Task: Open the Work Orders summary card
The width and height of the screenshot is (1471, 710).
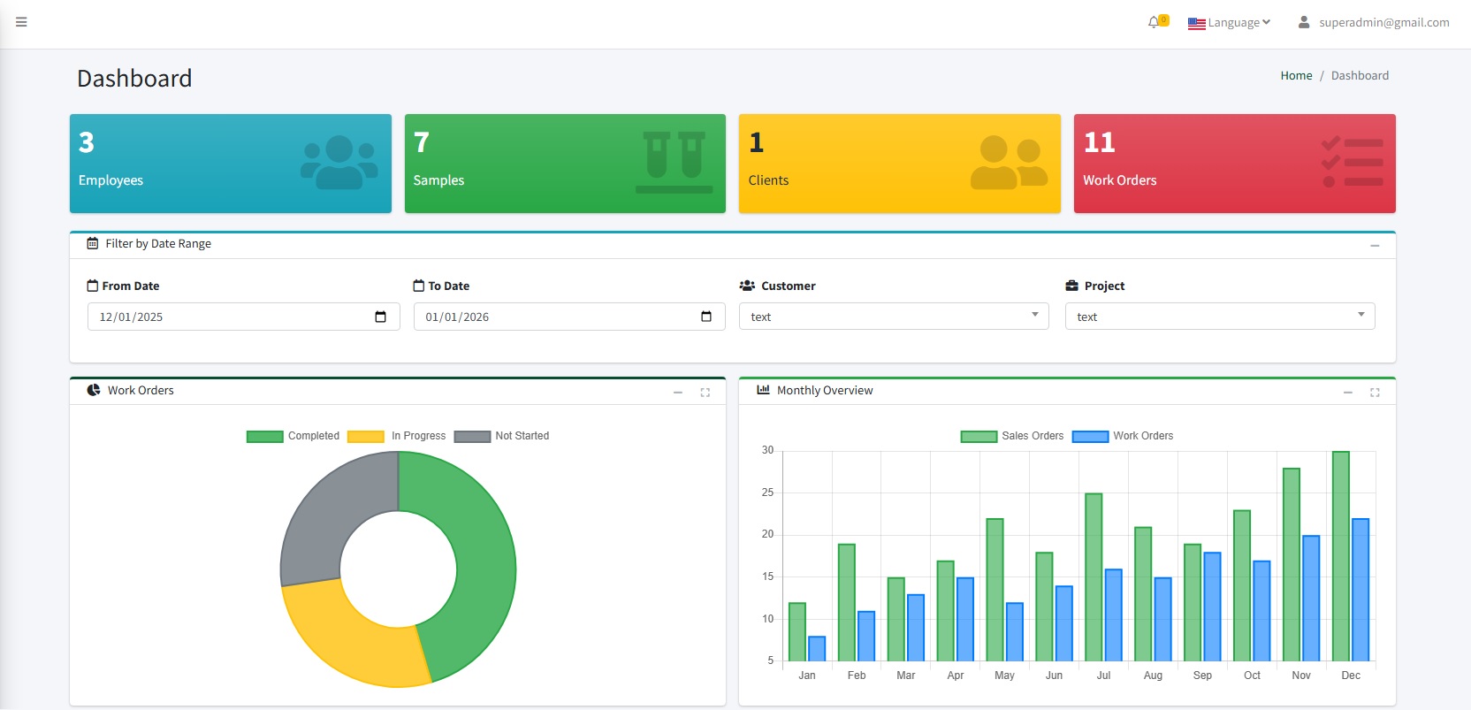Action: click(x=1234, y=164)
